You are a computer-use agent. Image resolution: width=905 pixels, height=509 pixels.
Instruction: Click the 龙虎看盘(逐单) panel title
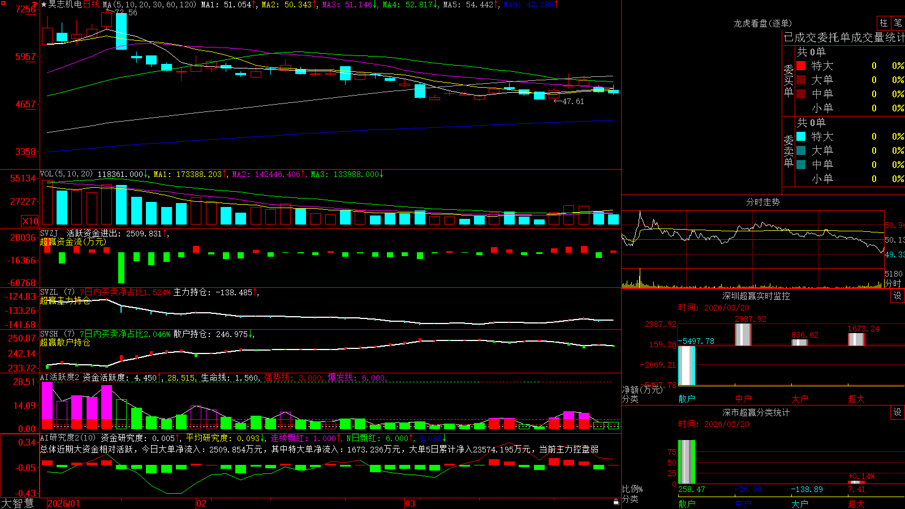(762, 23)
